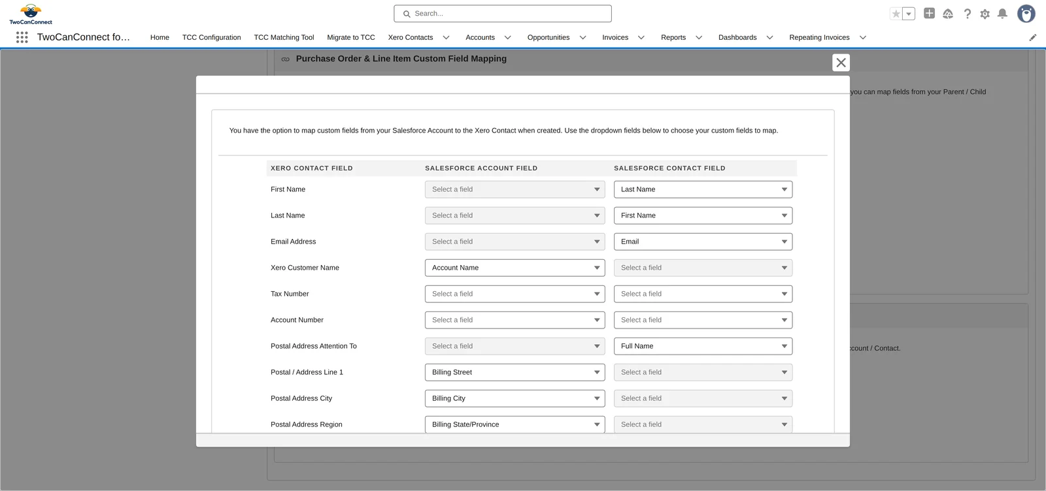
Task: Open Salesforce Contact dropdown for First Name row
Action: (703, 189)
